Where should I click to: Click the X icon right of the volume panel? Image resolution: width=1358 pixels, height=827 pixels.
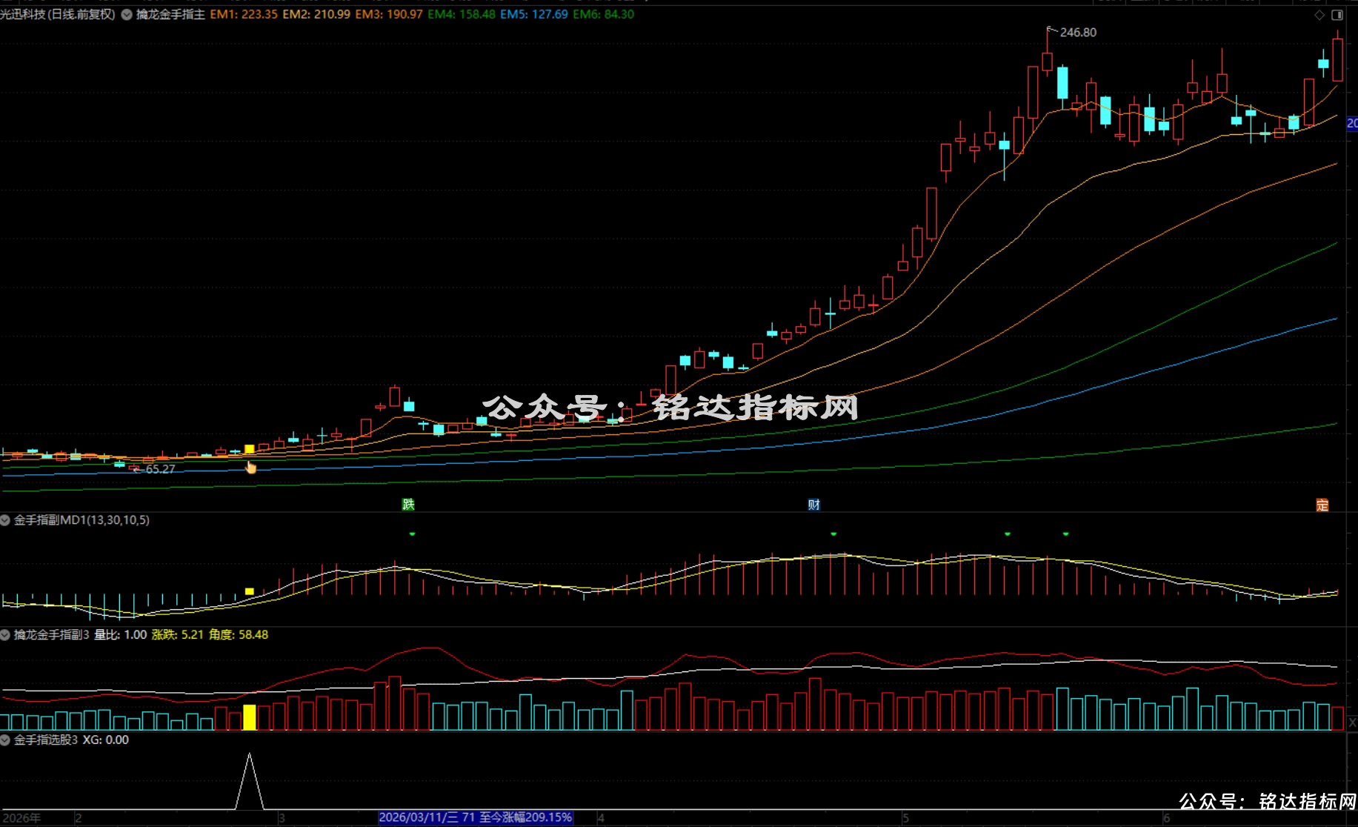point(1352,722)
